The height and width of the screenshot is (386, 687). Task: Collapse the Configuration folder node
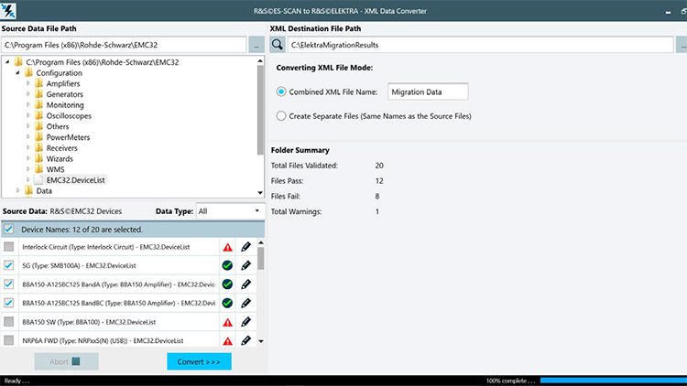coord(17,73)
